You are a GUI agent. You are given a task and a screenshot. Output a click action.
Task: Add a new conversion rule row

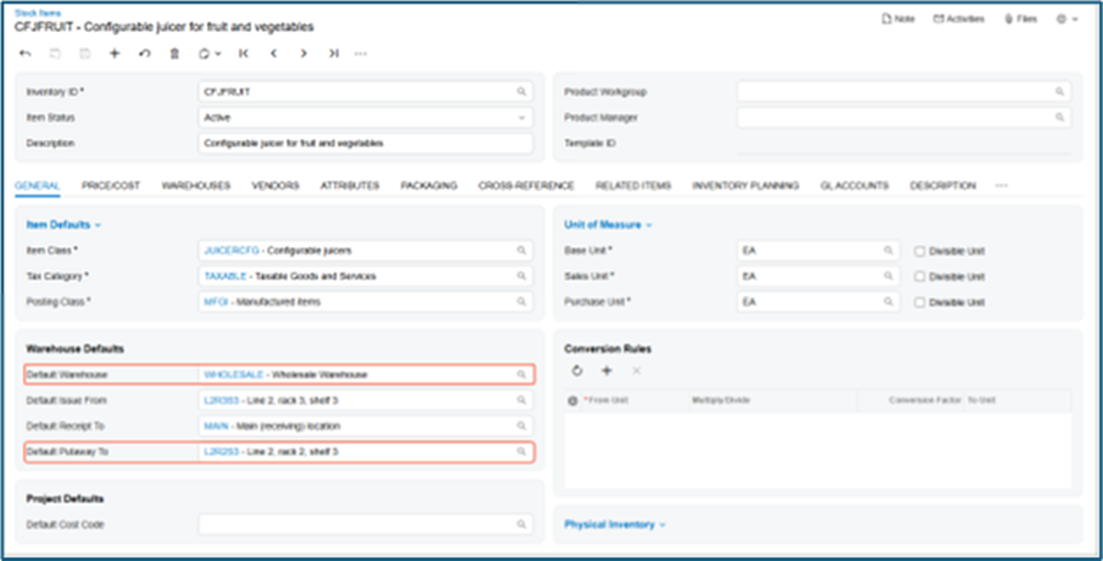(607, 371)
